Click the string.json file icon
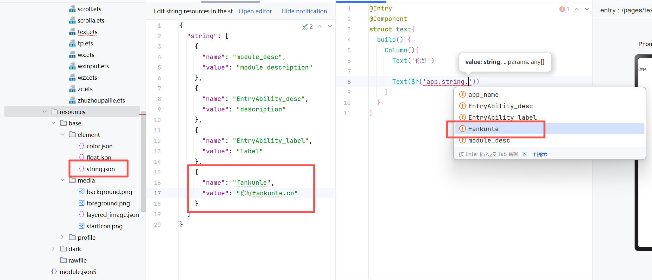The image size is (652, 280). (x=82, y=169)
